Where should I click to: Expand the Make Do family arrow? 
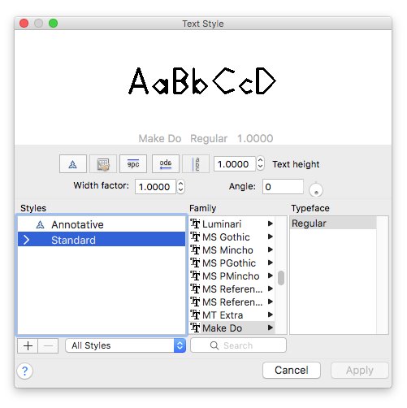[x=270, y=328]
